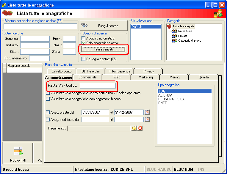Screen dimensions: 227x174
Task: Focus the Partita IVA / Cod.op. field
Action: pos(98,86)
